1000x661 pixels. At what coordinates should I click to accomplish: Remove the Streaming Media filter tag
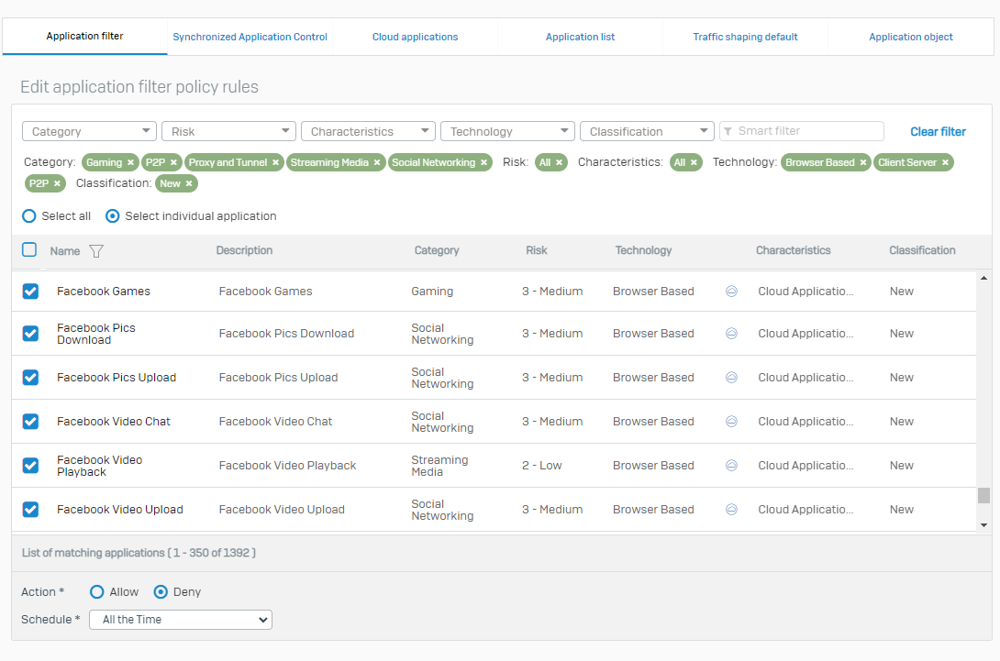[x=377, y=162]
